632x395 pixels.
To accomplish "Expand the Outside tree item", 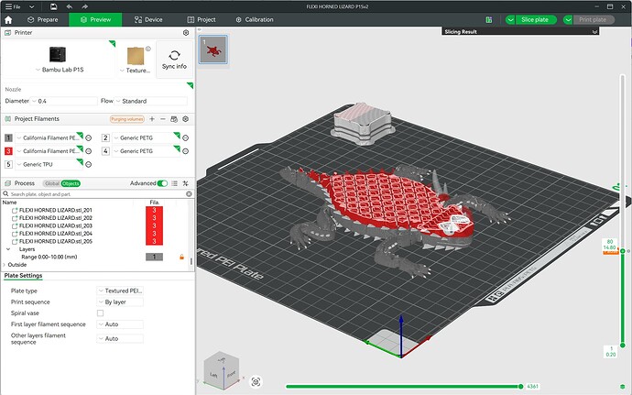I will tap(5, 265).
